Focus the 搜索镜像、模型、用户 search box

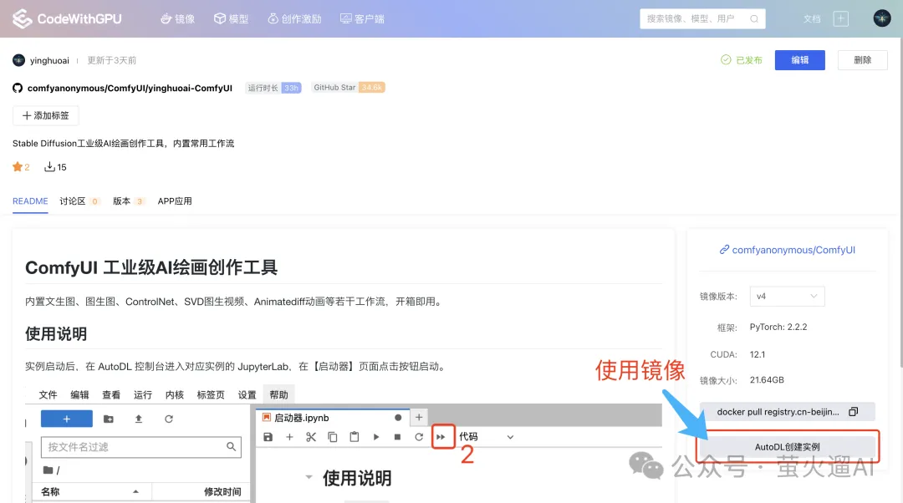(702, 19)
